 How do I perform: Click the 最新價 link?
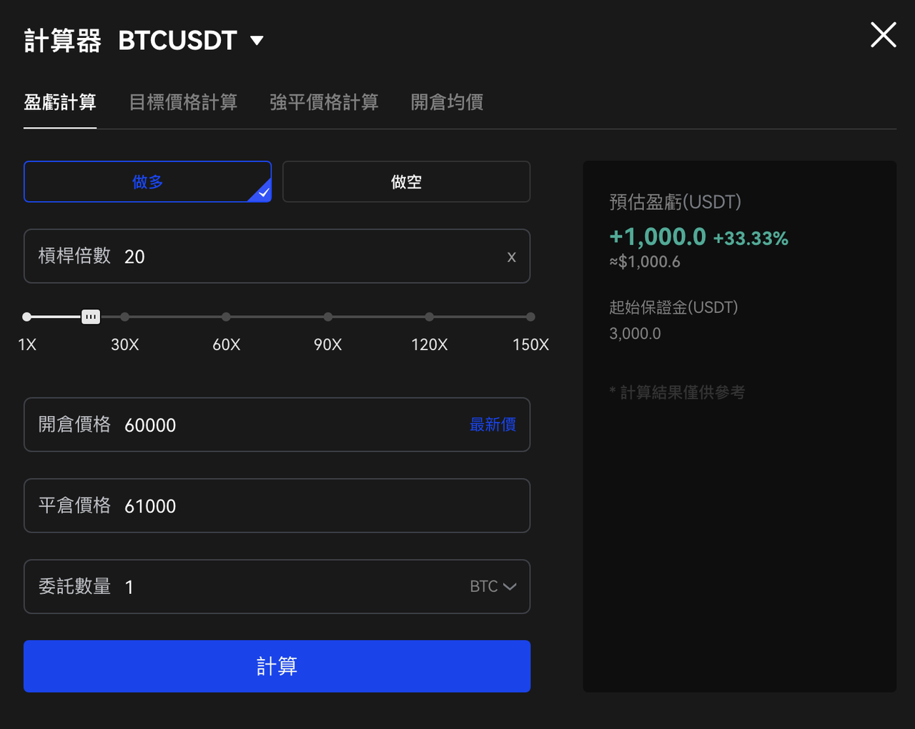(x=493, y=425)
